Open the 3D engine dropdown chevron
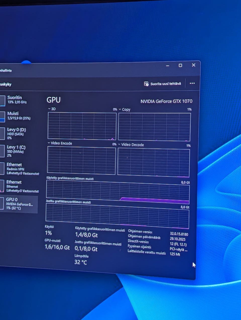The height and width of the screenshot is (320, 241). click(49, 109)
